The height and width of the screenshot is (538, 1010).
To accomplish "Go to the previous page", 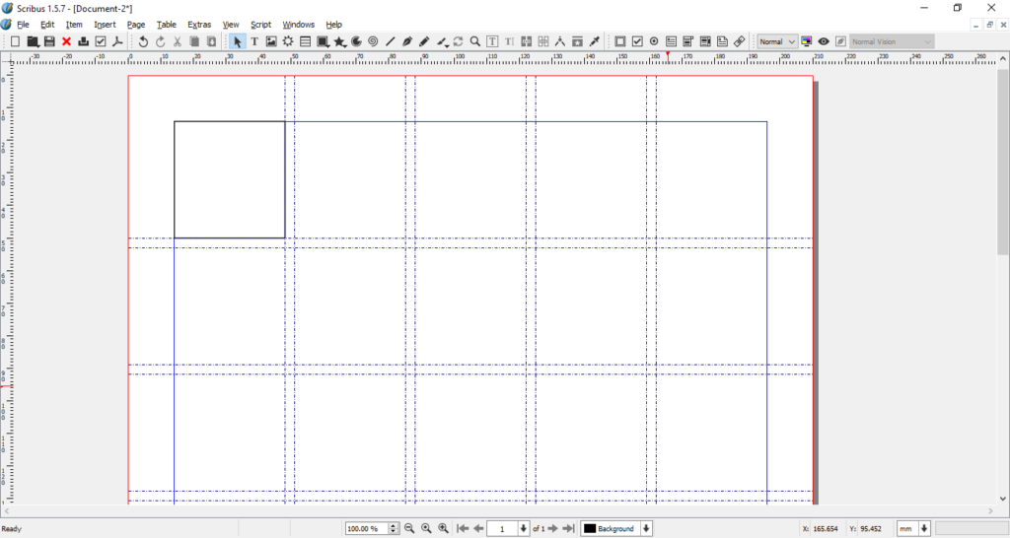I will click(478, 528).
